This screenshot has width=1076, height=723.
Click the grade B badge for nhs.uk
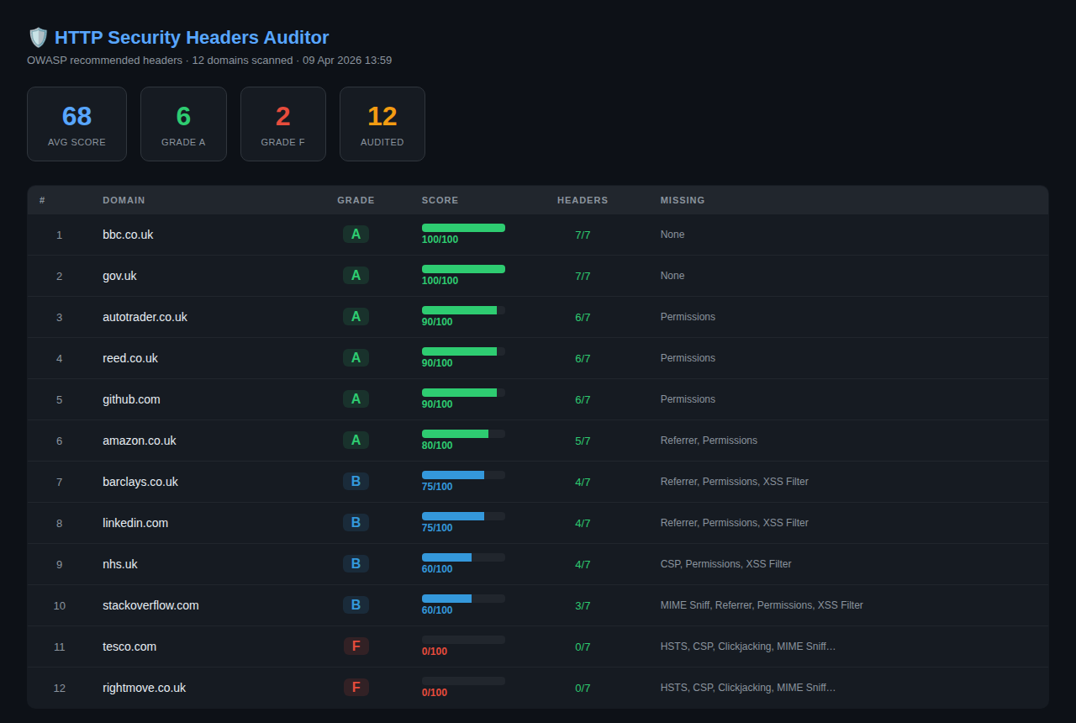tap(356, 563)
